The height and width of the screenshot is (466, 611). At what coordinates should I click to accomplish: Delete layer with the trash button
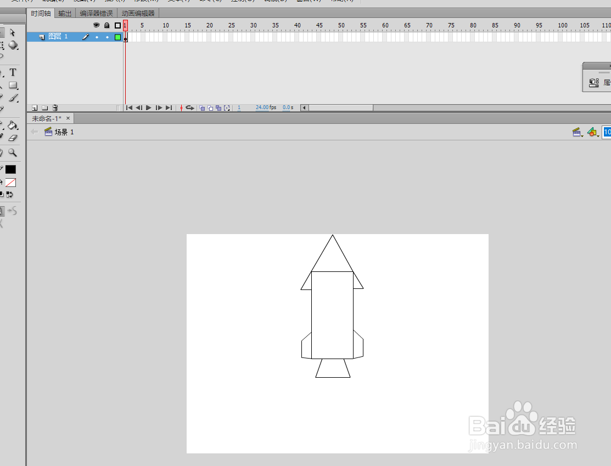pos(54,107)
